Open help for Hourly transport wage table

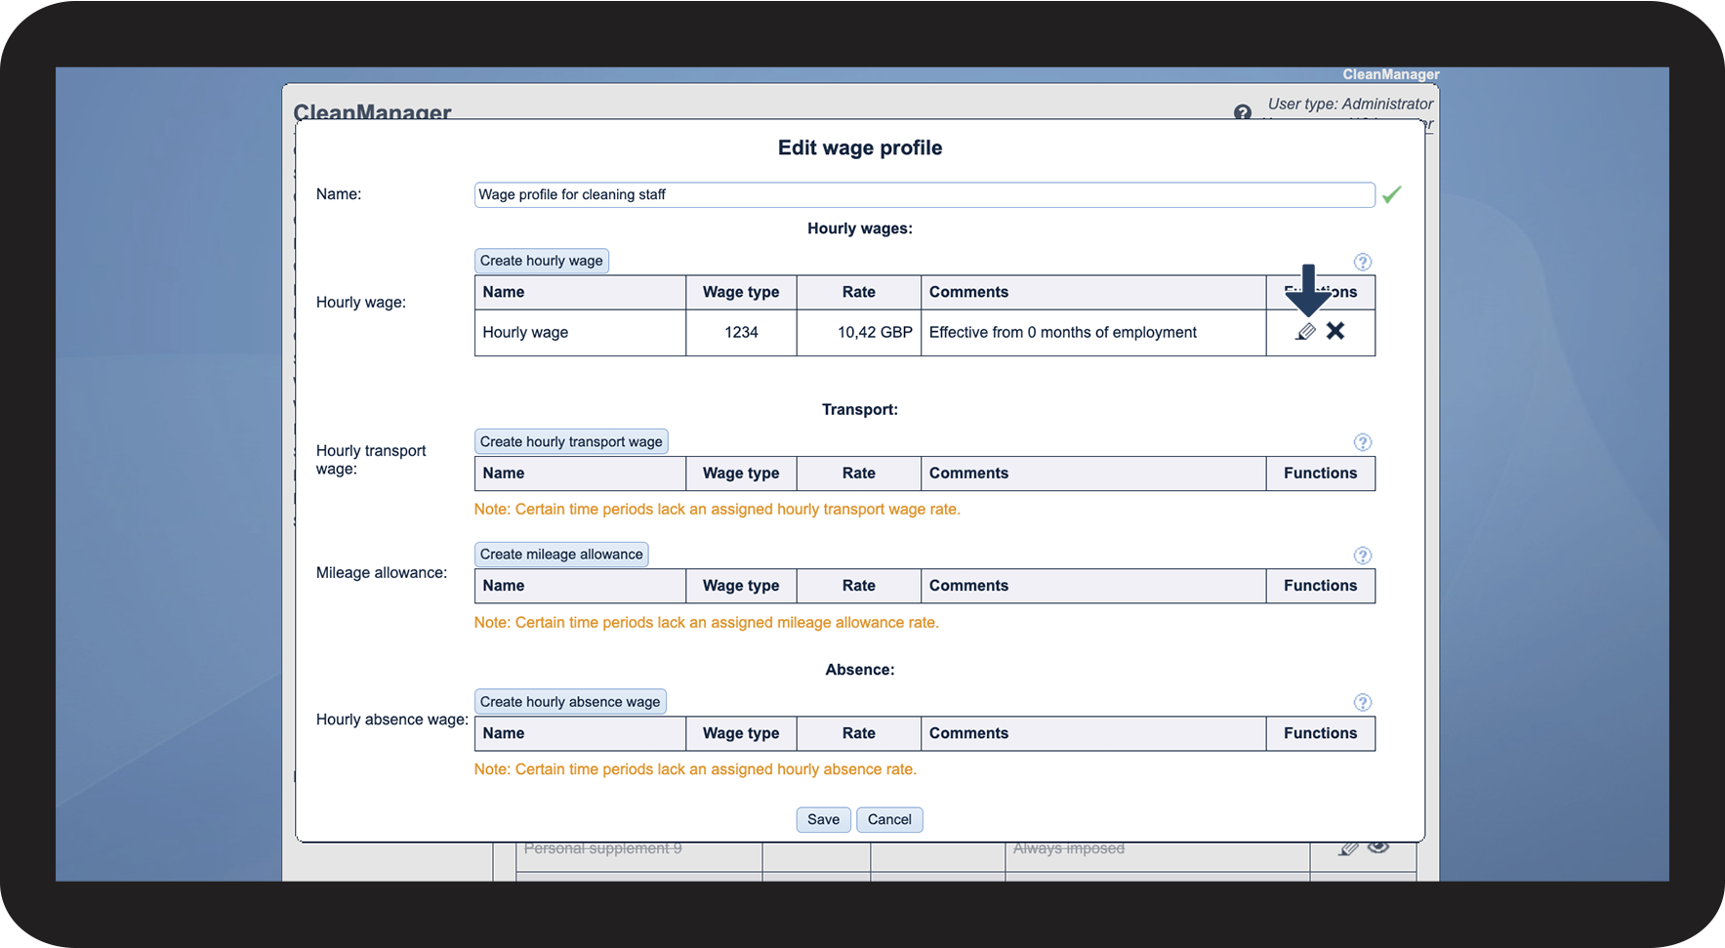[x=1362, y=442]
